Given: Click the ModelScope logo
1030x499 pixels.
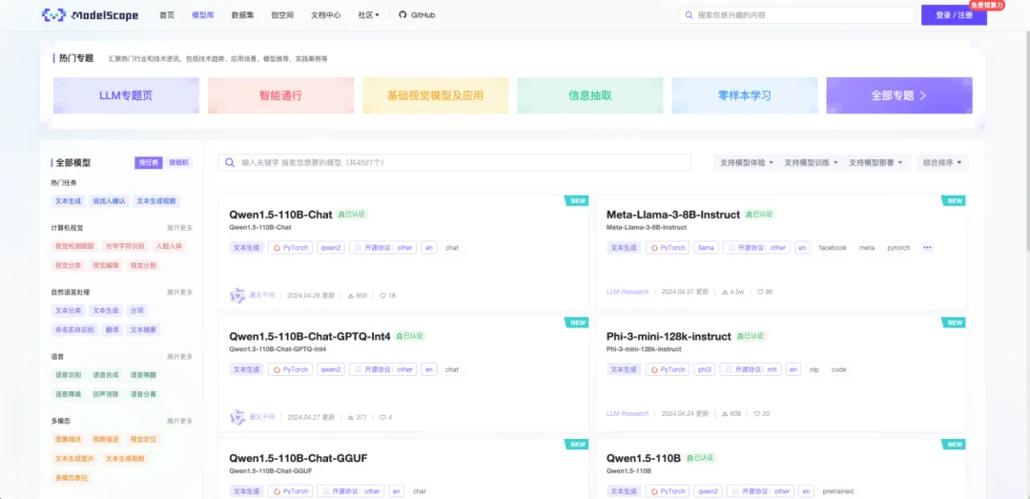Looking at the screenshot, I should 90,14.
